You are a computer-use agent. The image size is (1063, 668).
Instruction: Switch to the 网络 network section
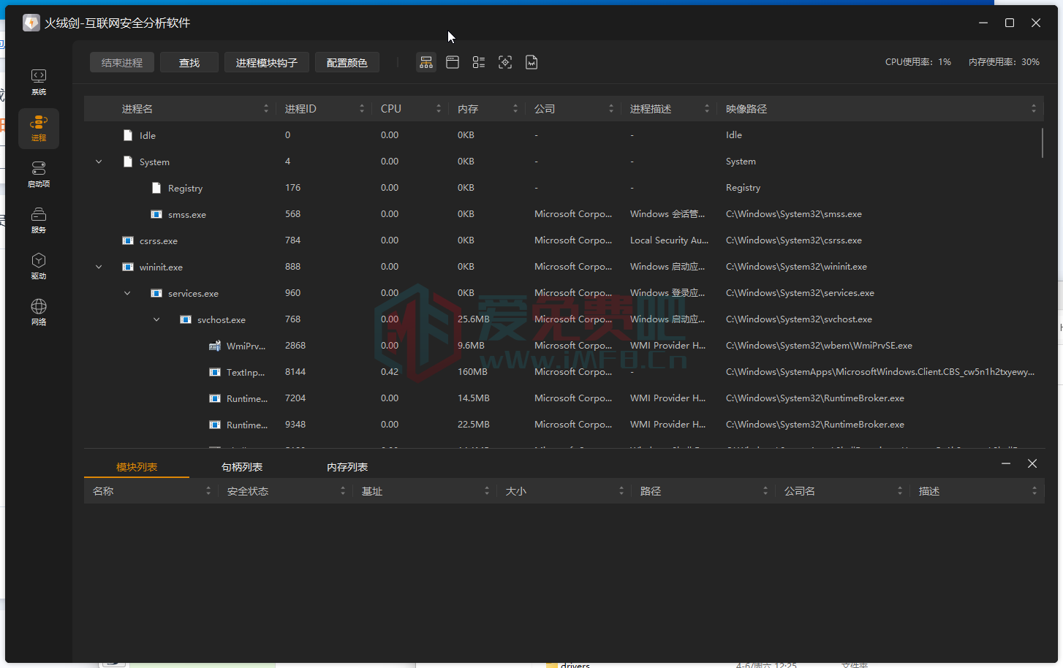pyautogui.click(x=39, y=312)
